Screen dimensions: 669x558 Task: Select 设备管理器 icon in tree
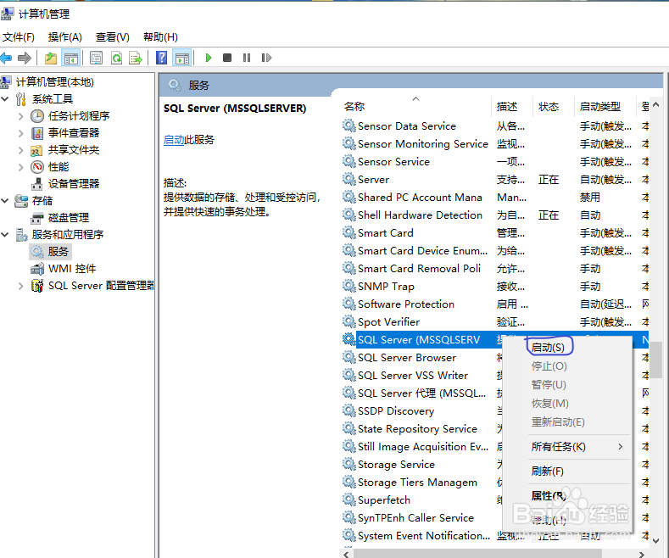[x=37, y=184]
